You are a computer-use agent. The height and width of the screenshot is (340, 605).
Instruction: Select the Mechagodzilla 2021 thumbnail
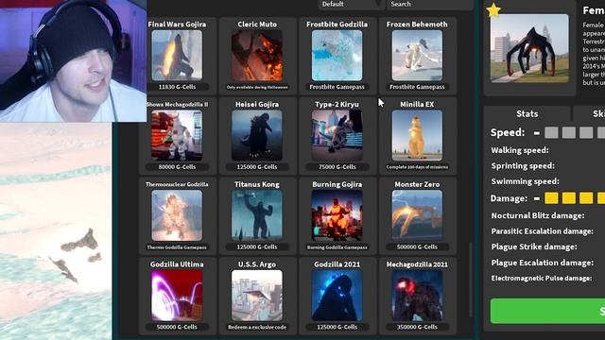click(417, 296)
